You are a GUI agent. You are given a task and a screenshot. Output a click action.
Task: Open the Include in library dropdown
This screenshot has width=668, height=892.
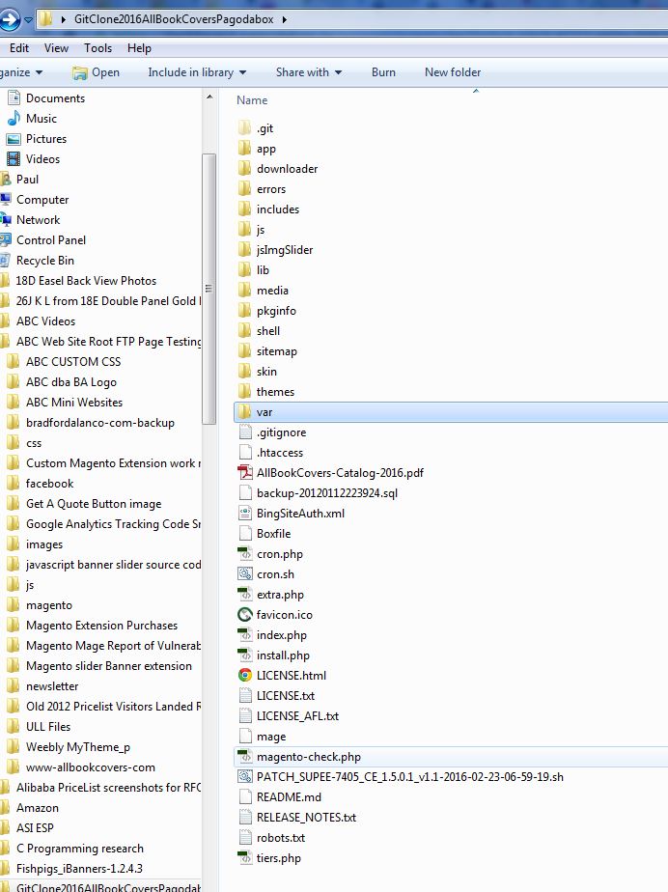click(x=197, y=72)
